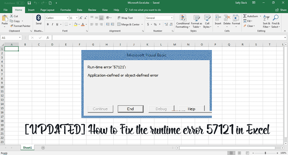Click the Orientation text angle icon
The image size is (288, 155).
[x=108, y=18]
